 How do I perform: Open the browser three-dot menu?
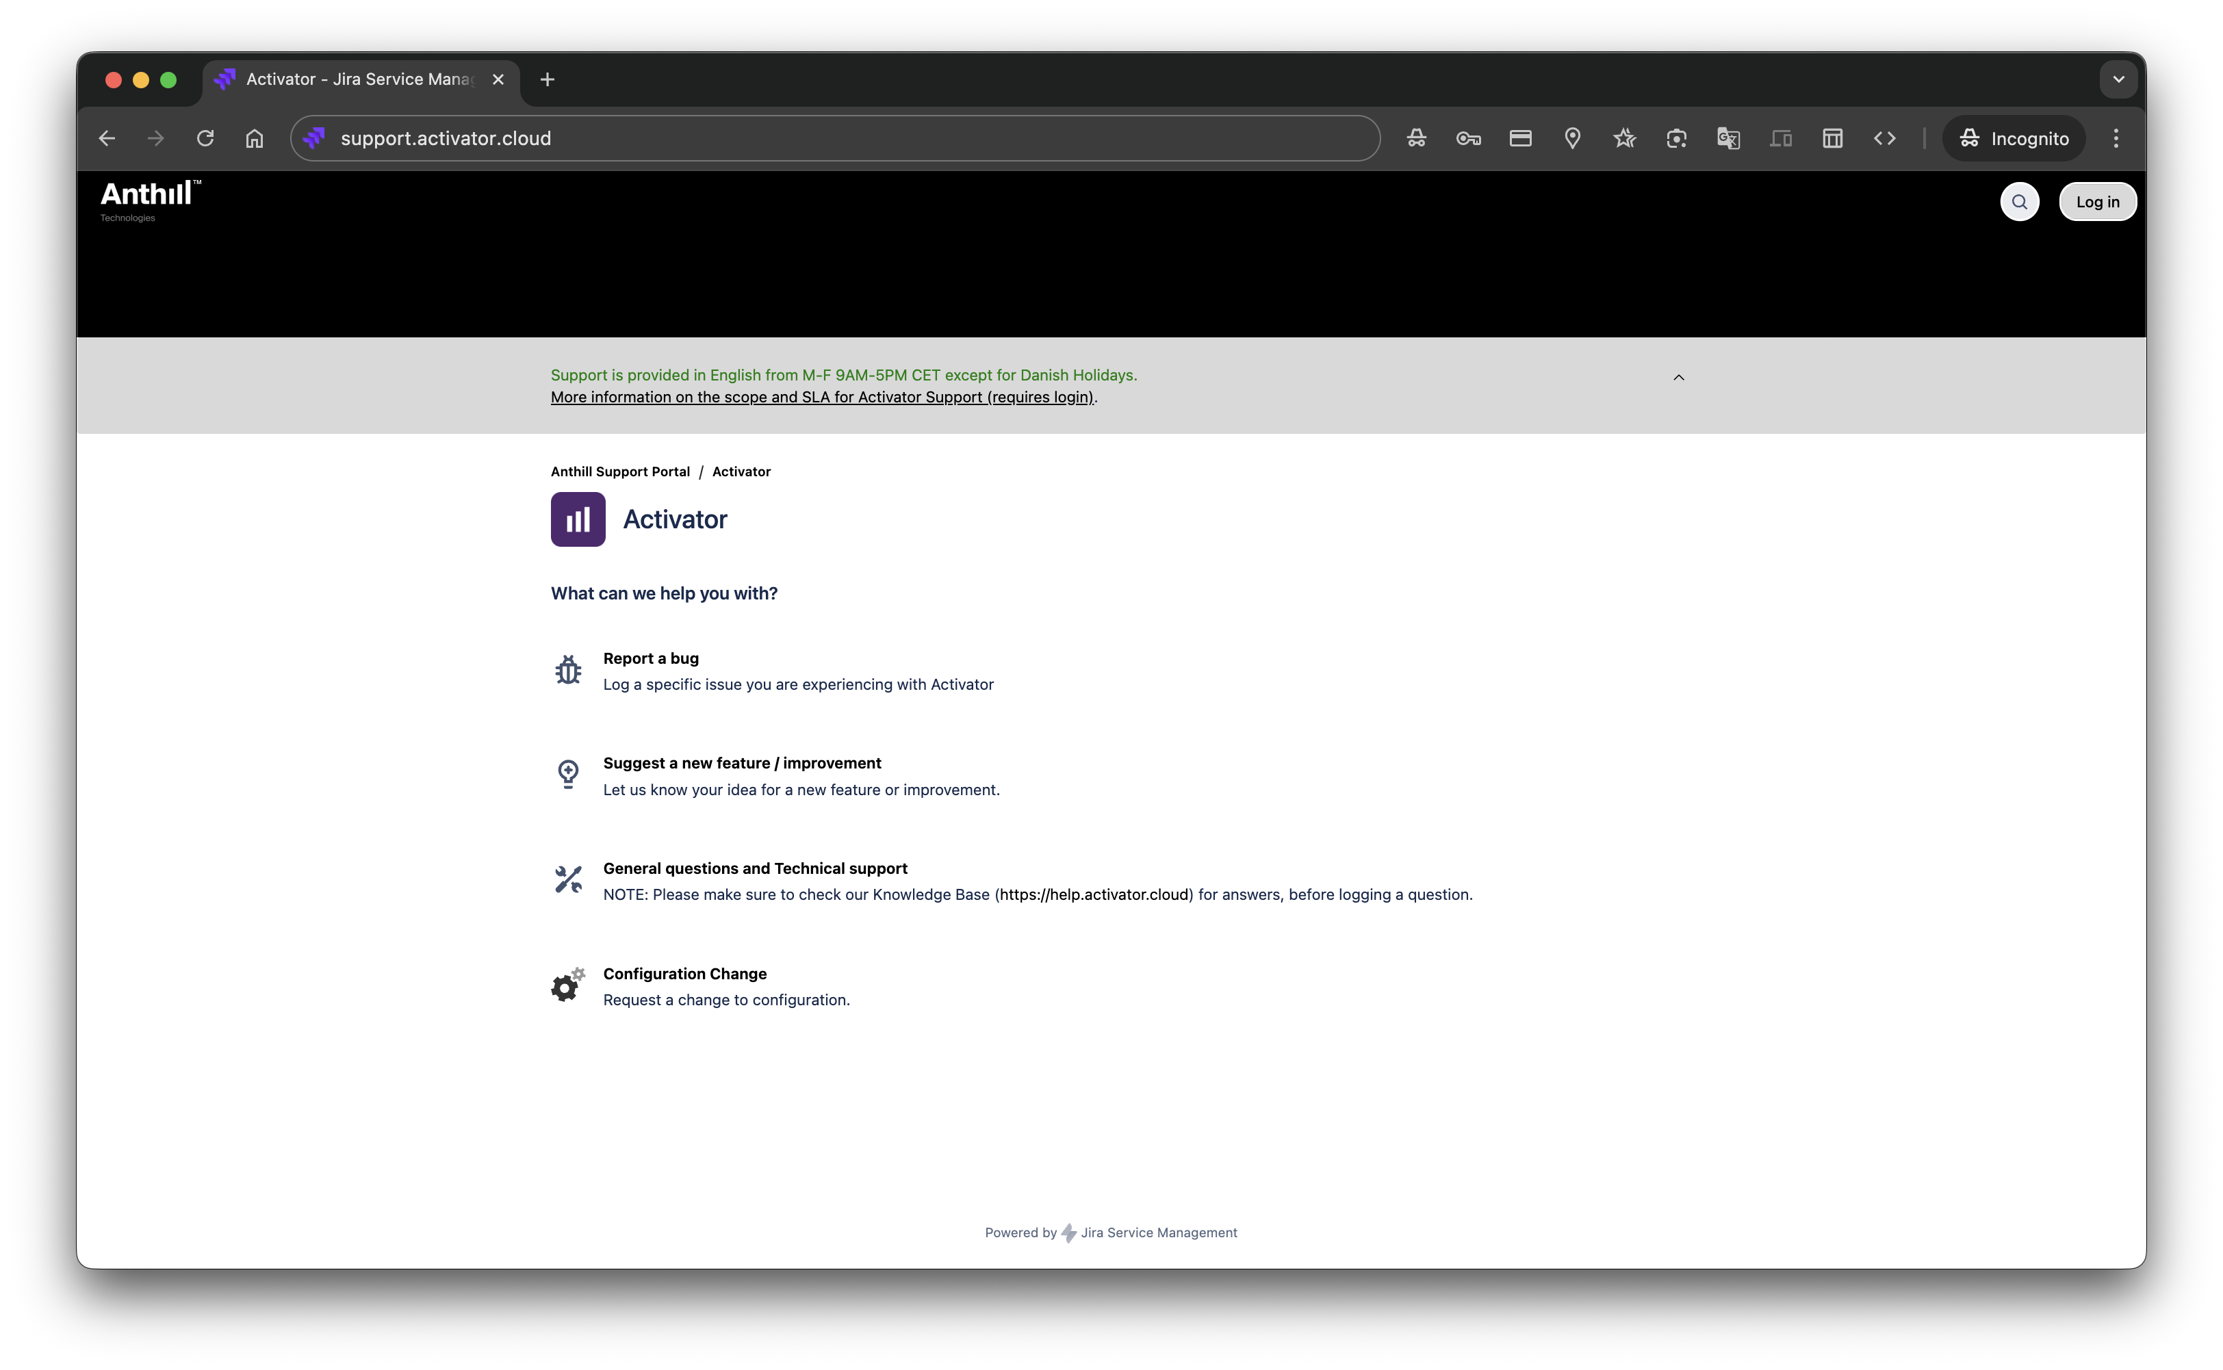tap(2116, 139)
